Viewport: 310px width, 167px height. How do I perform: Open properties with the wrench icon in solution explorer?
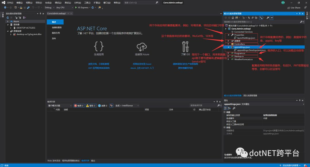click(x=268, y=18)
